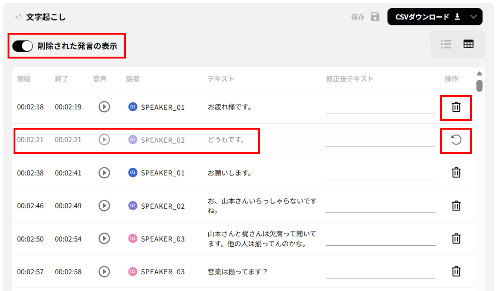
Task: Play audio for 営業は揃ってます？ utterance
Action: pos(104,271)
